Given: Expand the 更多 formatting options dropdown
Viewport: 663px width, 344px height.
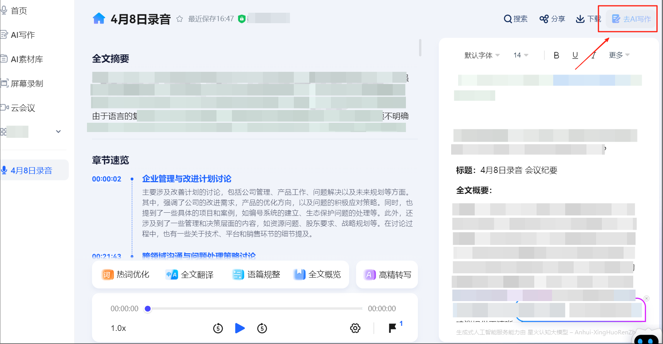Looking at the screenshot, I should [x=619, y=55].
